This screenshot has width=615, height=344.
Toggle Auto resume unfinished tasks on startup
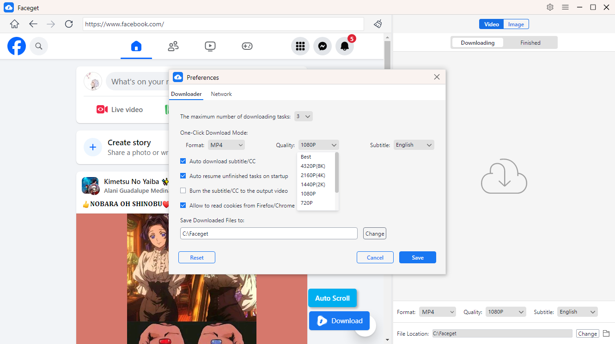(x=183, y=176)
